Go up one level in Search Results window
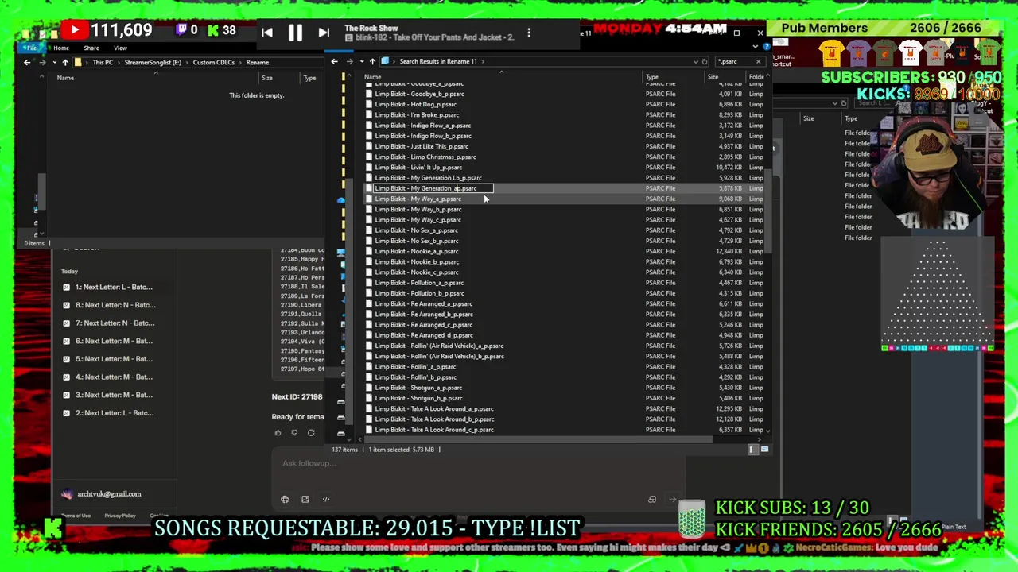 (372, 61)
